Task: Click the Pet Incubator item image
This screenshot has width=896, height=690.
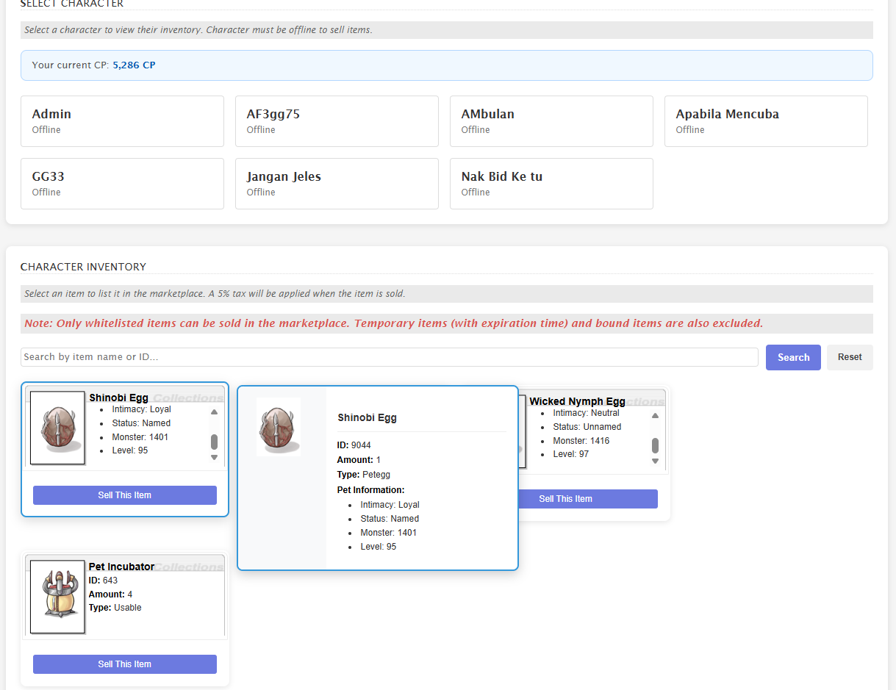Action: 57,596
